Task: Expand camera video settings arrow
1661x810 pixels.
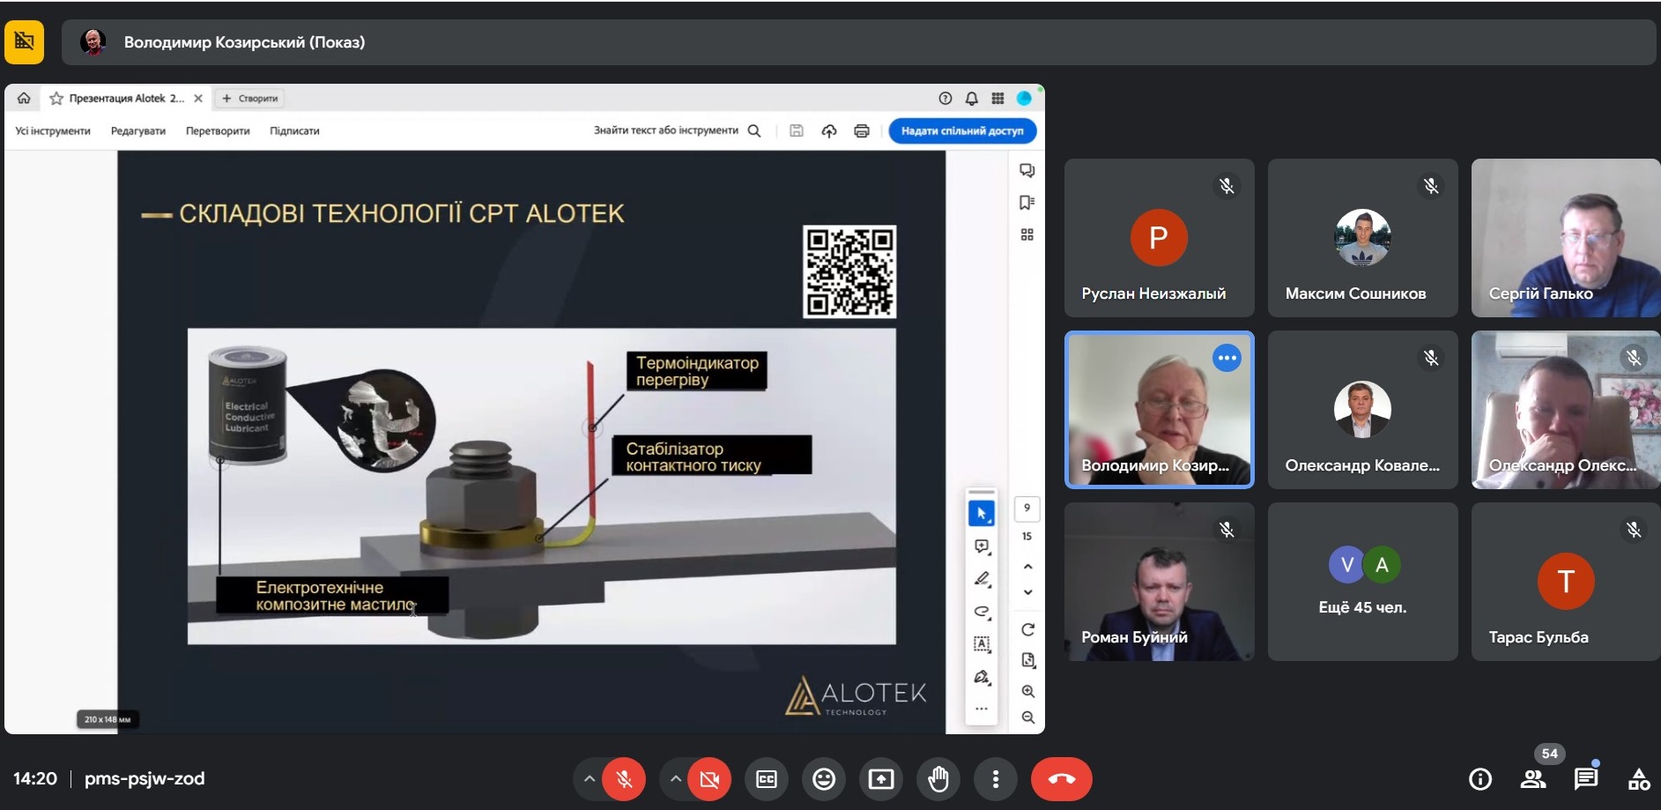Action: (x=675, y=779)
